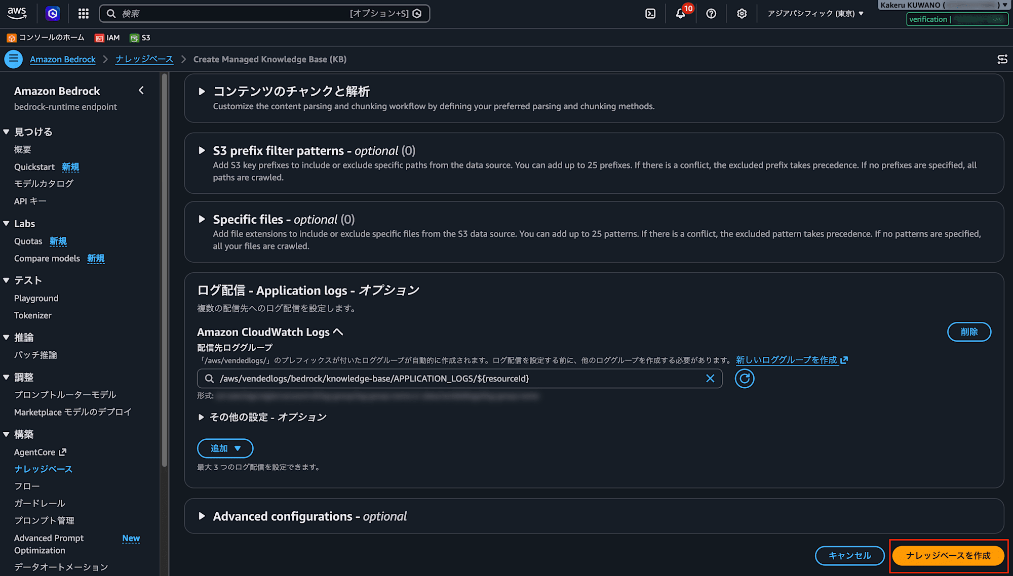
Task: Collapse the テスト sidebar group
Action: pyautogui.click(x=6, y=280)
